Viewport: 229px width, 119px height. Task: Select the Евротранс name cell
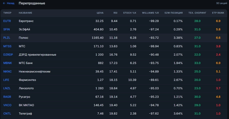[x=26, y=21]
